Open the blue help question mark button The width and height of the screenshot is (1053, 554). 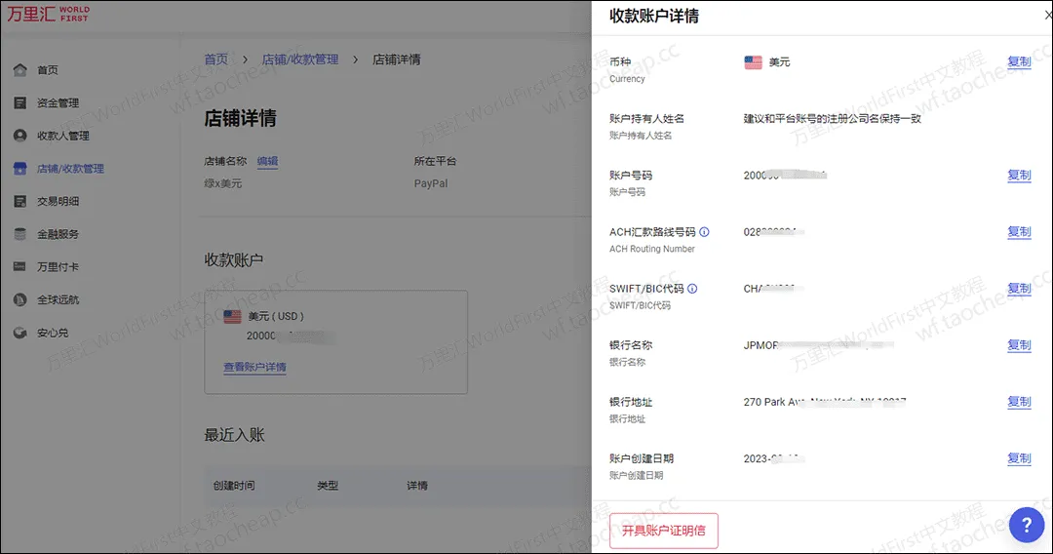point(1026,526)
